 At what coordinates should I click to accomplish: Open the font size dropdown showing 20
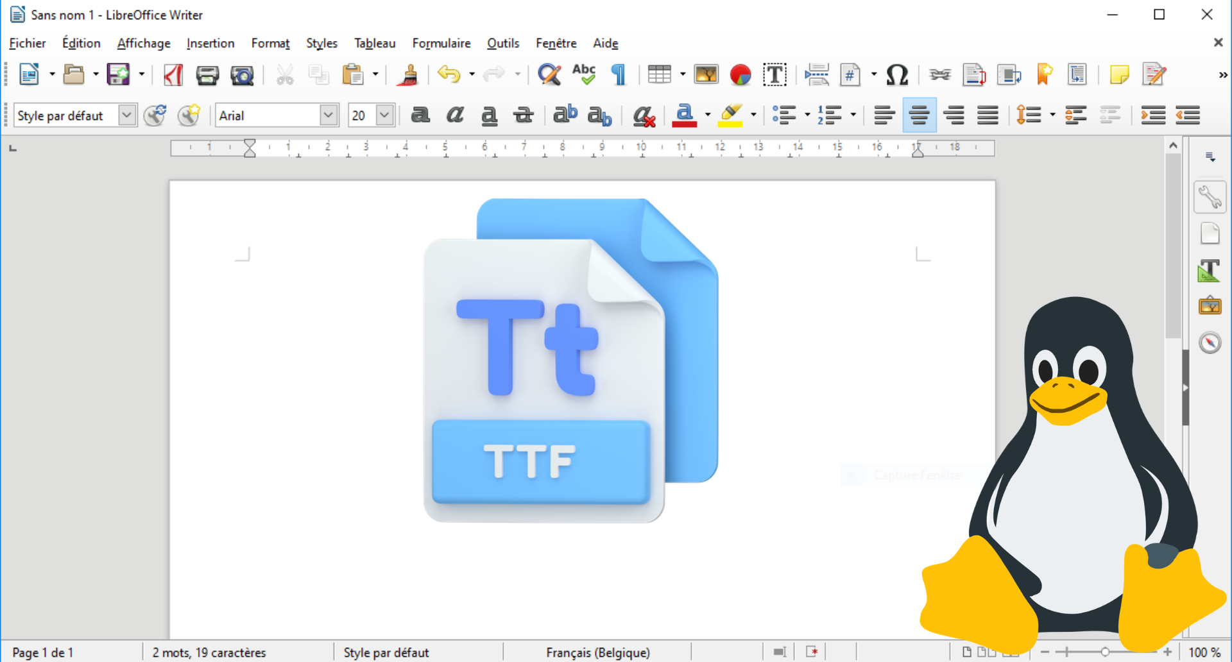tap(384, 115)
